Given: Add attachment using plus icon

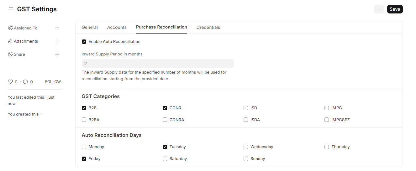Looking at the screenshot, I should point(57,41).
